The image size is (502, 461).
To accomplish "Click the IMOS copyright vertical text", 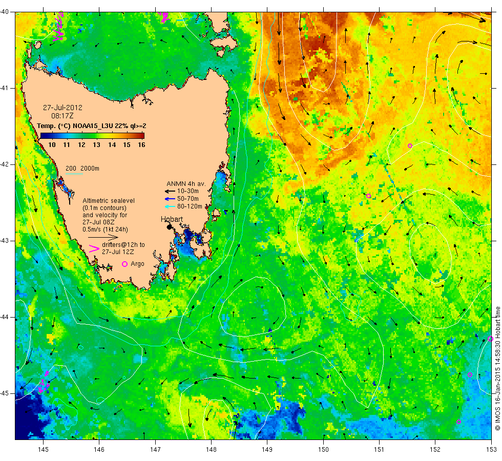I will [497, 368].
